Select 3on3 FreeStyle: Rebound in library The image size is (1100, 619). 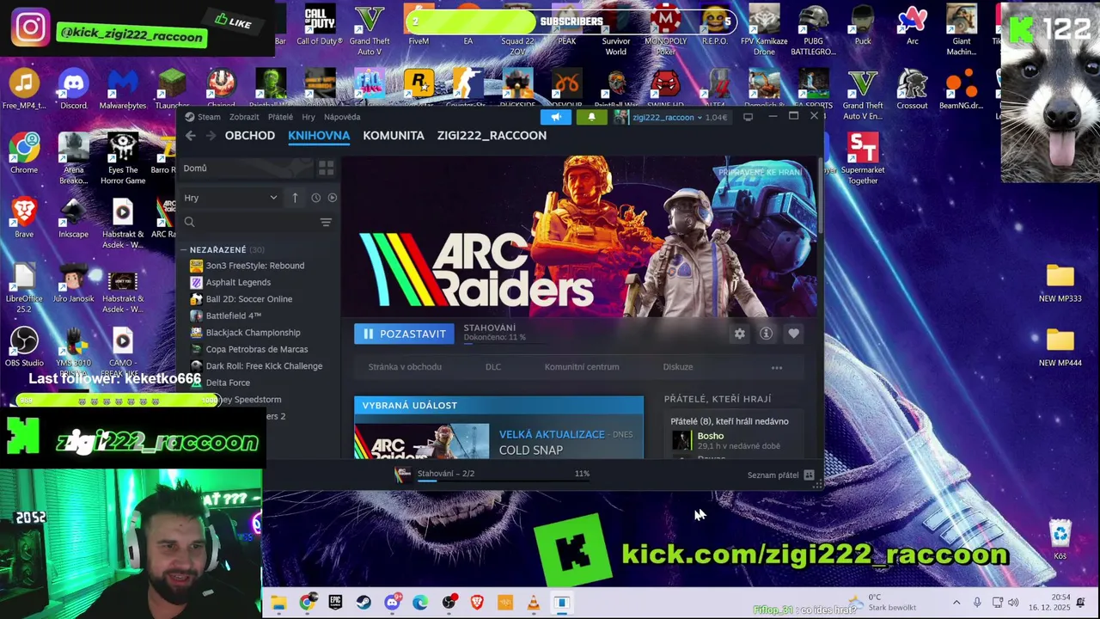254,266
